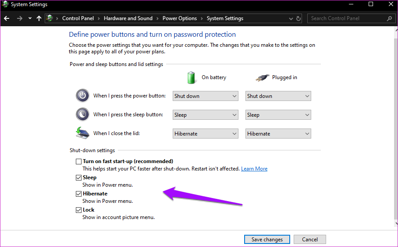Minimize the System Settings window
Viewport: 398px width, 247px height.
coord(351,4)
